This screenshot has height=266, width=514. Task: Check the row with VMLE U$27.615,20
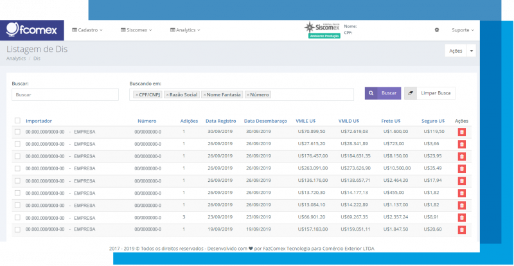pyautogui.click(x=17, y=144)
